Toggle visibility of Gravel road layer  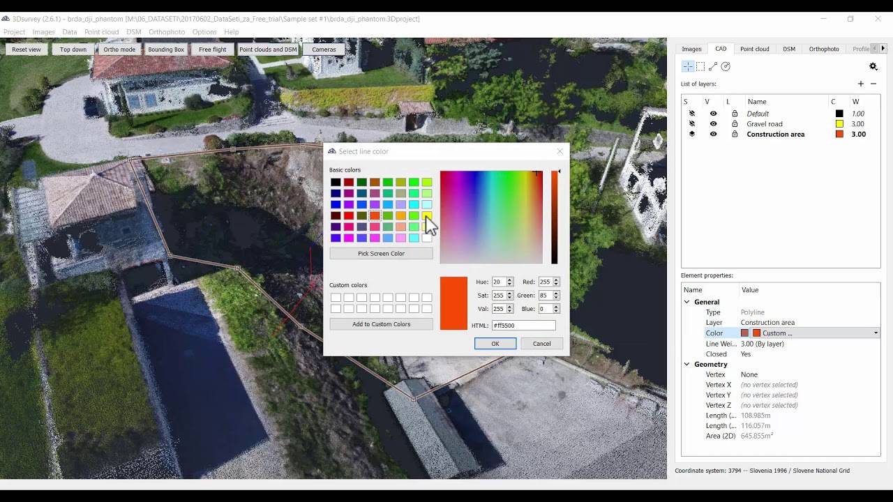pyautogui.click(x=713, y=124)
